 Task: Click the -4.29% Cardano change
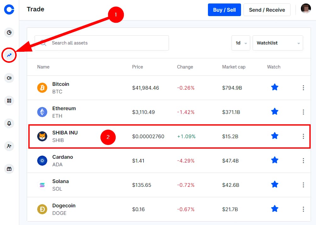186,161
